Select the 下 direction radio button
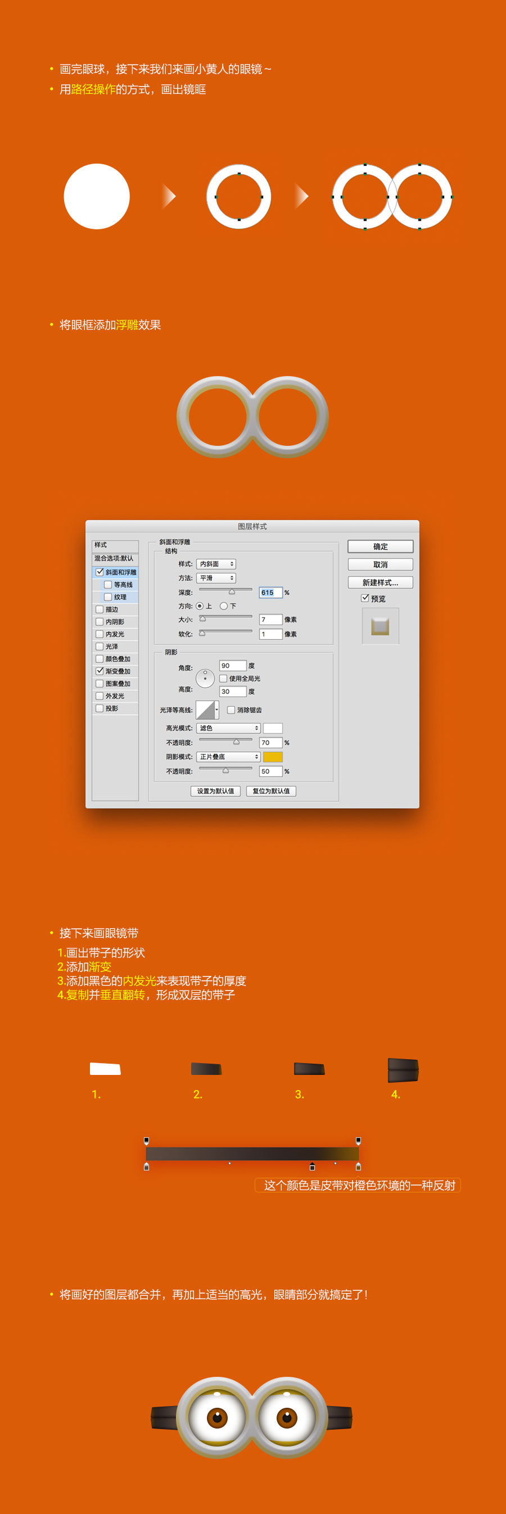Viewport: 506px width, 1514px height. point(223,606)
